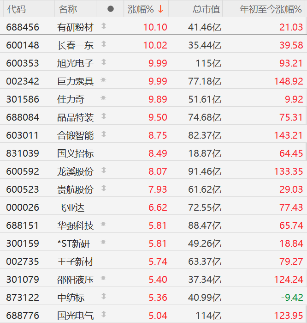The width and height of the screenshot is (307, 323).
Task: Open stock name 龙溪股份
Action: point(75,171)
